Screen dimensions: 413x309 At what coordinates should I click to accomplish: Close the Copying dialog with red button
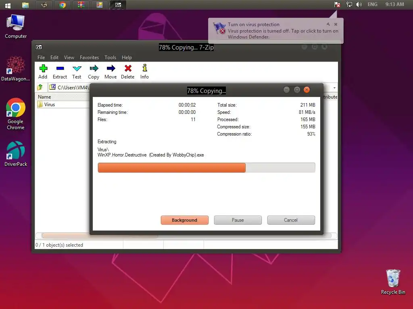307,90
